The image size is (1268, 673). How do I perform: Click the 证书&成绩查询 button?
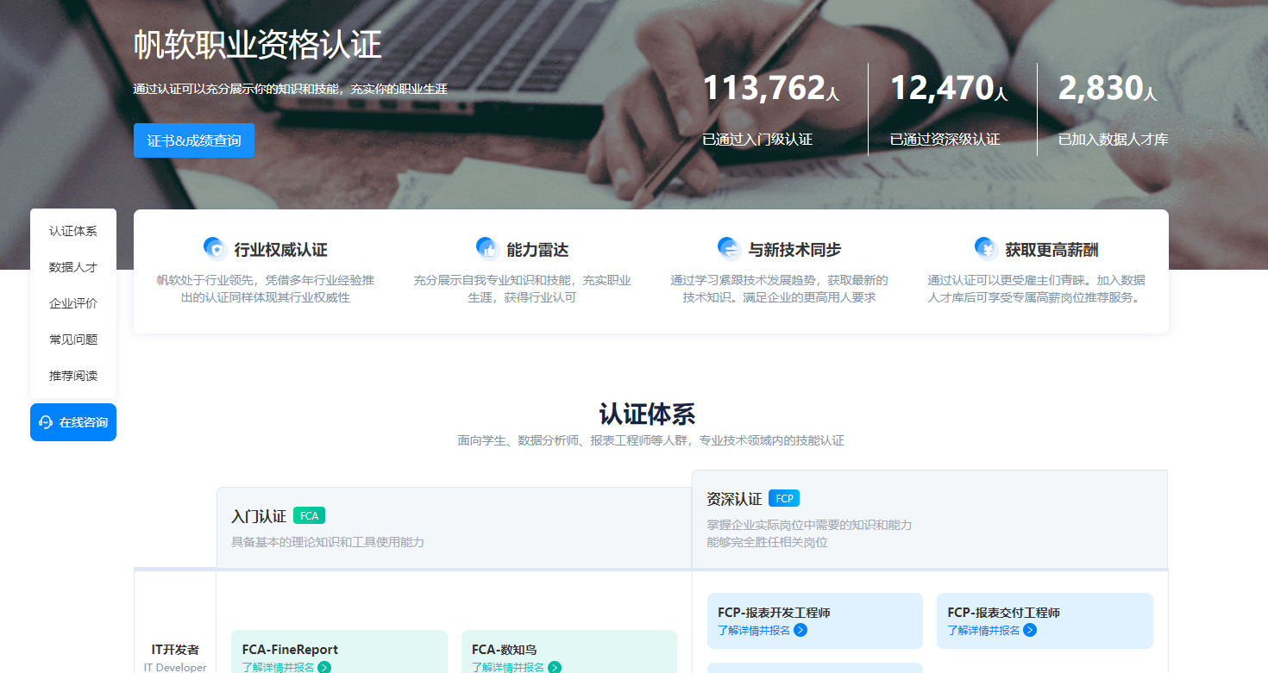(x=194, y=140)
